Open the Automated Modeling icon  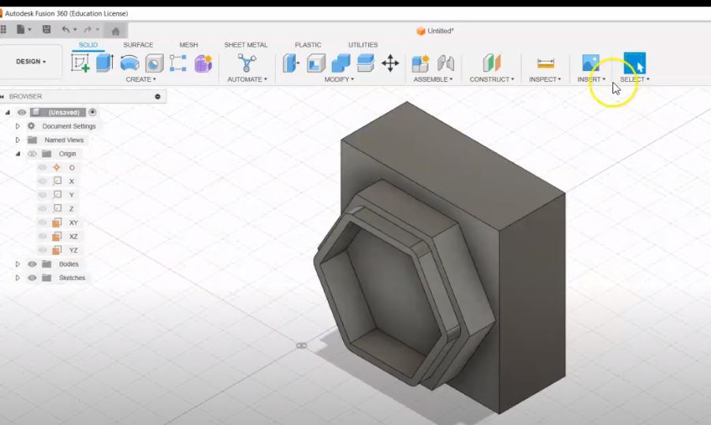(247, 62)
